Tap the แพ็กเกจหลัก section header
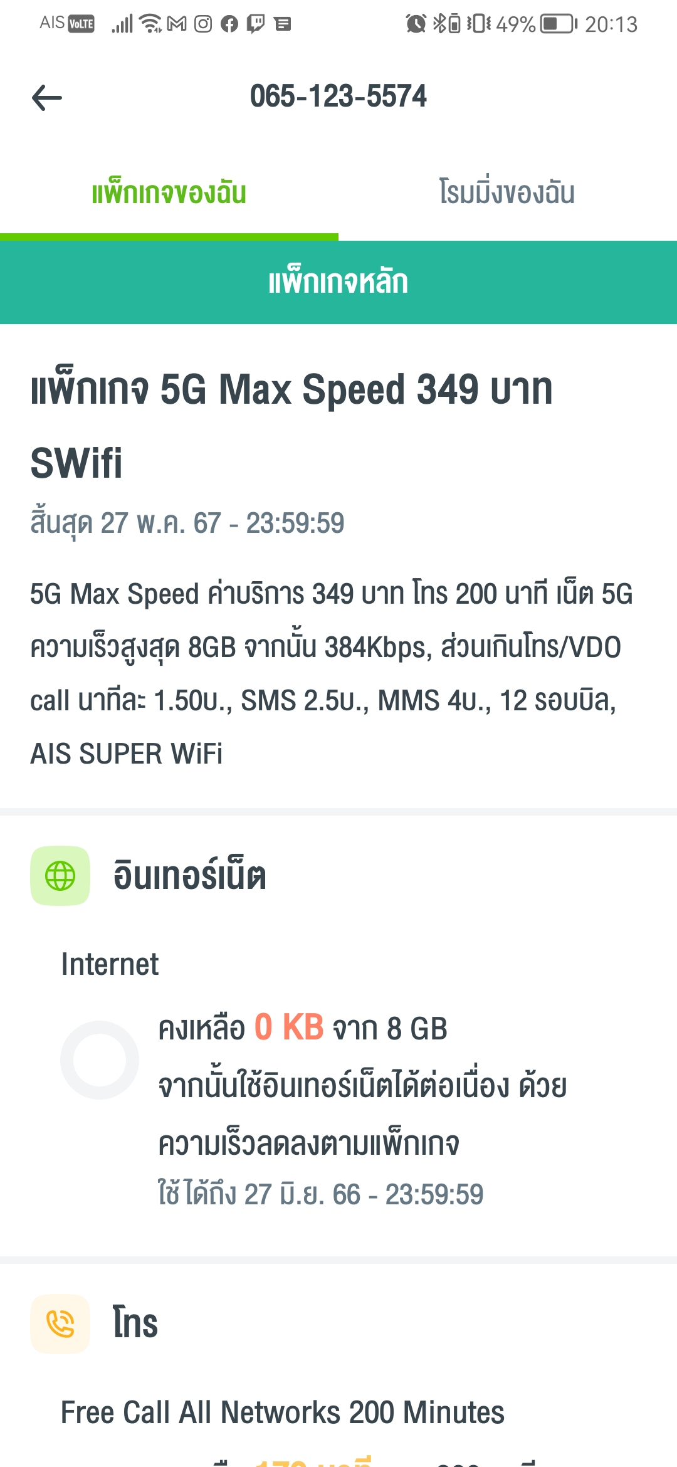Image resolution: width=677 pixels, height=1467 pixels. pos(338,282)
